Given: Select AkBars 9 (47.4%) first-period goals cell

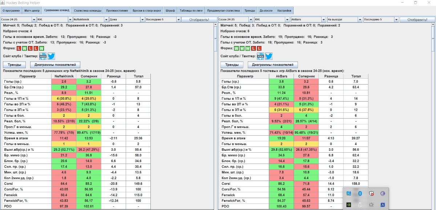Looking at the screenshot, I should [282, 98].
